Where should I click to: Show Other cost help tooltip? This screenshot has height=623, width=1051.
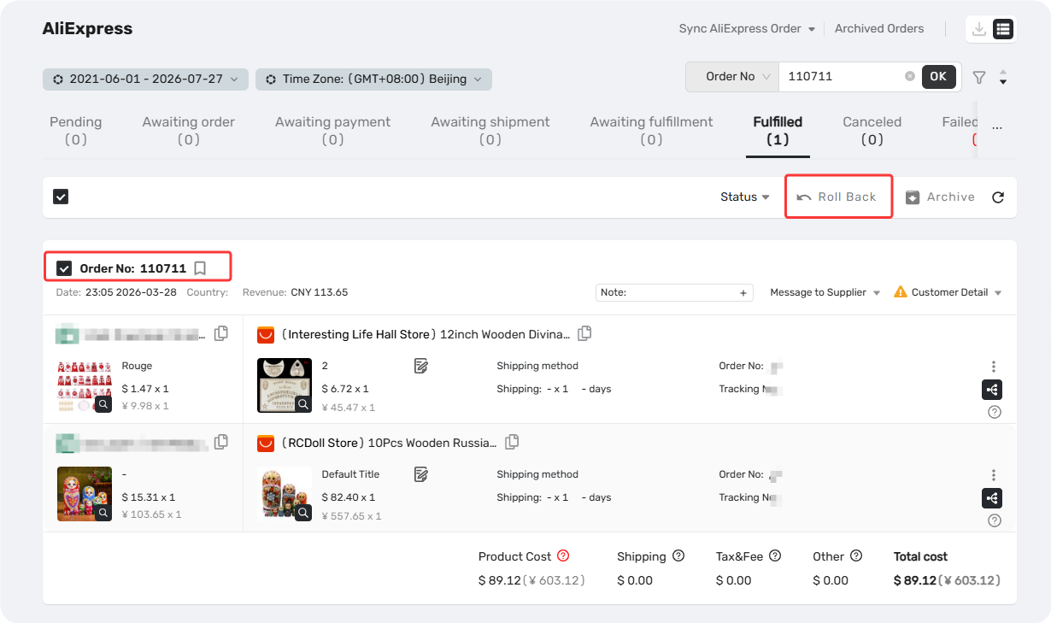coord(856,555)
